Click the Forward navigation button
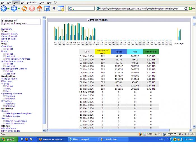The image size is (196, 147). pyautogui.click(x=14, y=8)
